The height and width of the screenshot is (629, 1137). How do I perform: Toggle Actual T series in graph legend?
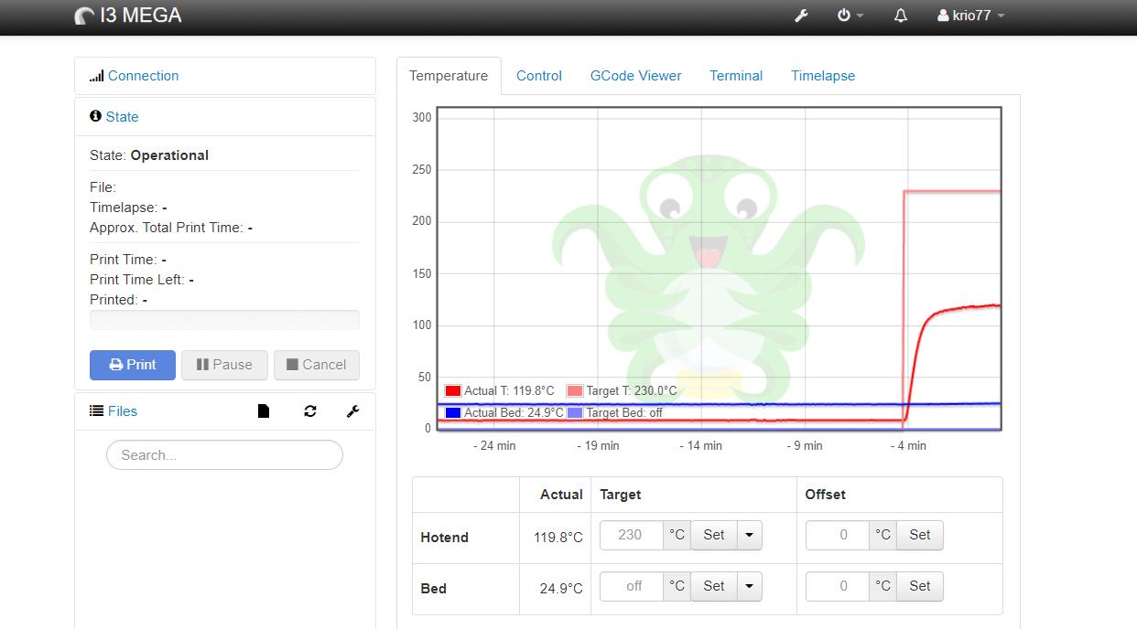501,391
